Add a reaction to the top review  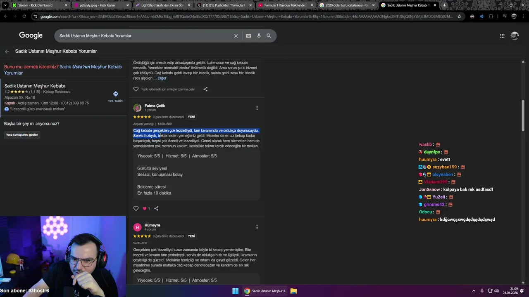point(136,89)
